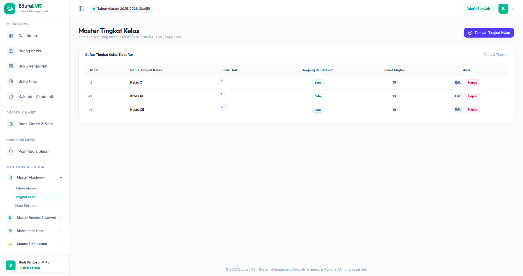The image size is (523, 276).
Task: Open the Bank Materi & Soal icon
Action: tap(11, 124)
